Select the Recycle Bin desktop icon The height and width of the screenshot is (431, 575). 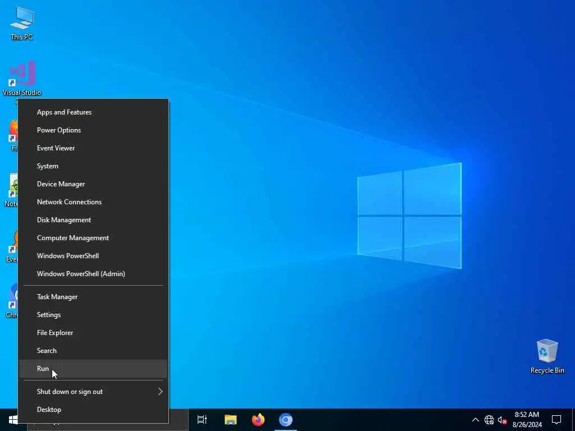pos(547,356)
